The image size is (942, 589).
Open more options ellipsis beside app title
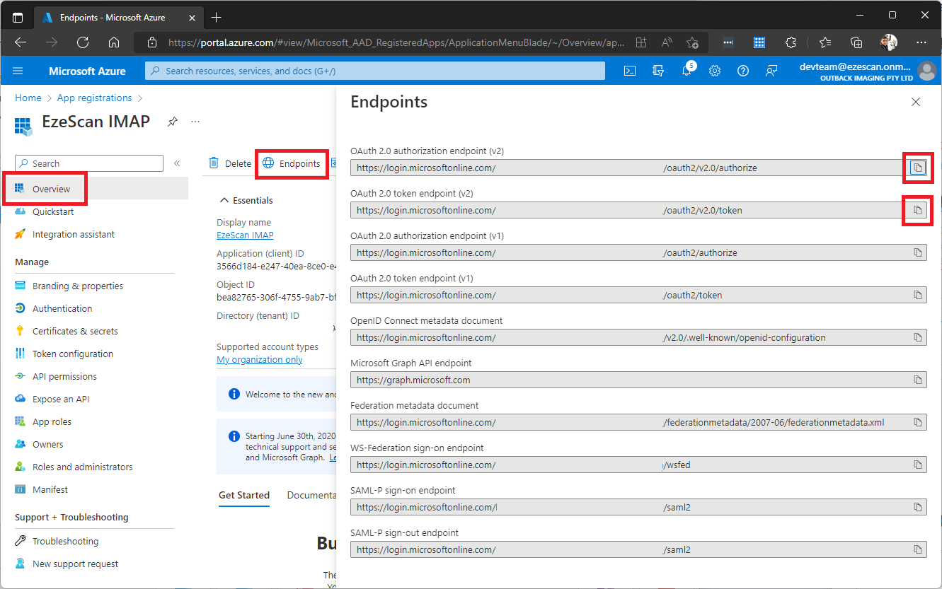click(195, 122)
